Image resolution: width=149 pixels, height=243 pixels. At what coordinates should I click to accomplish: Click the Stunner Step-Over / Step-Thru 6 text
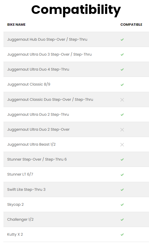37,159
